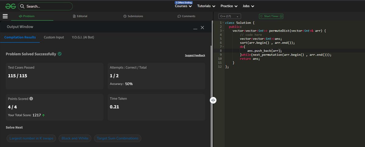Collapse the do-loop fold on line 7
The width and height of the screenshot is (365, 147).
click(x=223, y=47)
